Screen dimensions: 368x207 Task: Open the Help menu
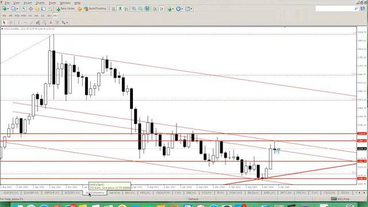coord(78,3)
